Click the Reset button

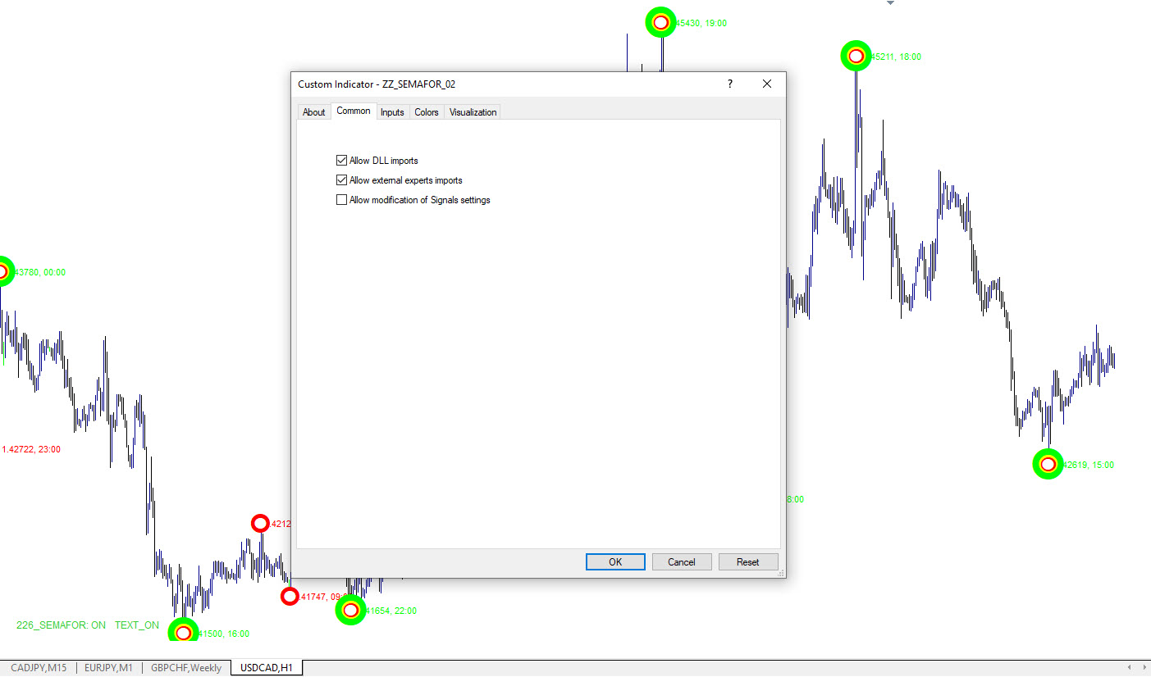[x=748, y=561]
